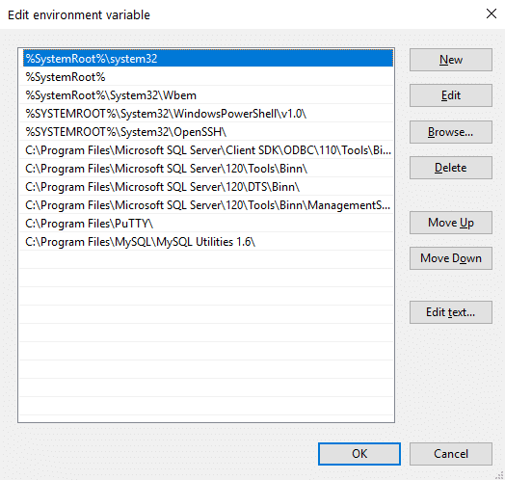Image resolution: width=505 pixels, height=480 pixels.
Task: Select the System32\Wbem path entry
Action: [208, 95]
